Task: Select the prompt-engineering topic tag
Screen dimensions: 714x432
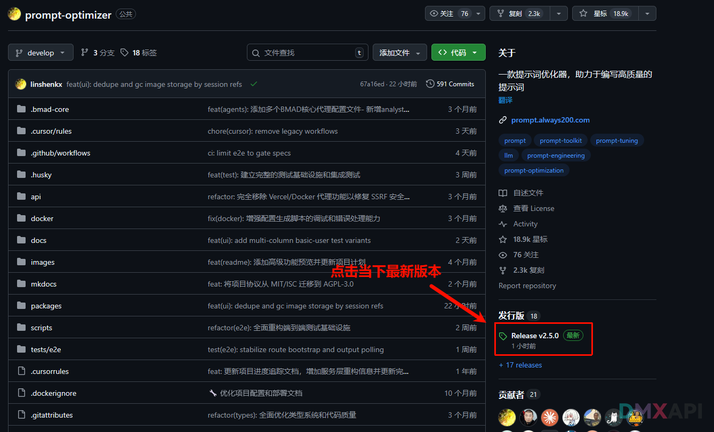Action: (x=556, y=155)
